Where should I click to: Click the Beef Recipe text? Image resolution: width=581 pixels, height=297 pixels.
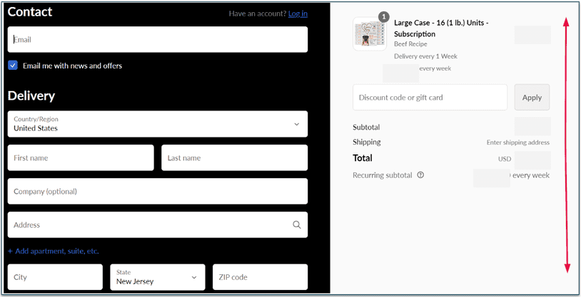[410, 44]
